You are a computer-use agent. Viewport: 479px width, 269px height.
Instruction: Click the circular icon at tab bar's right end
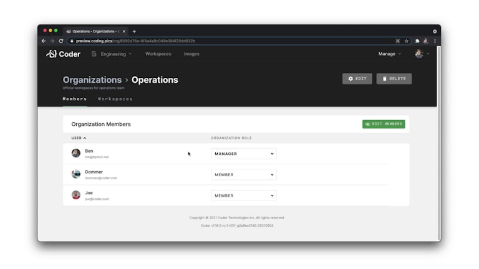435,31
